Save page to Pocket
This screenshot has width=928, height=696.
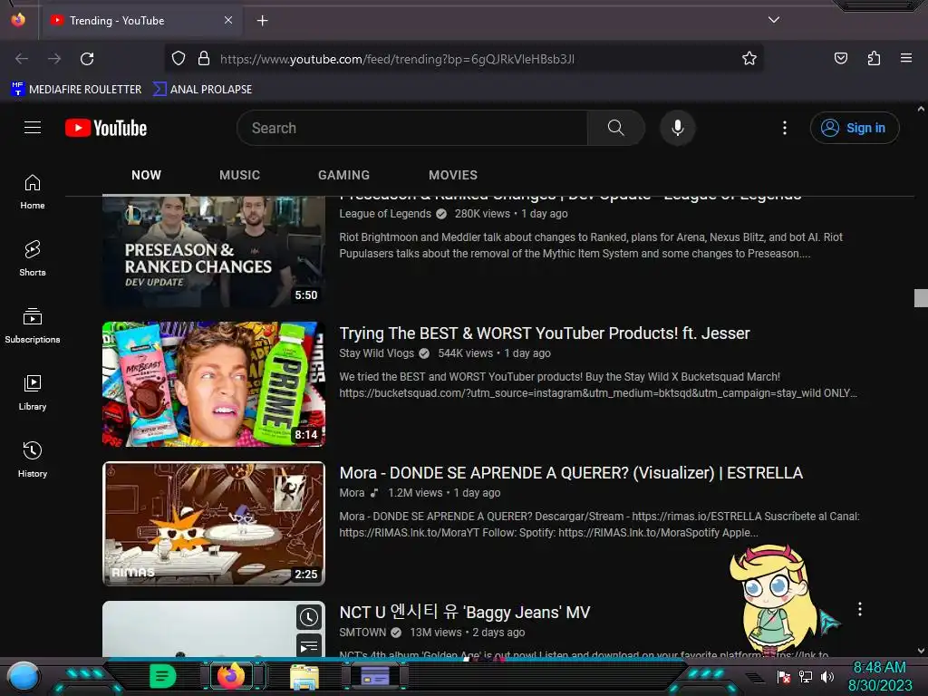tap(841, 58)
